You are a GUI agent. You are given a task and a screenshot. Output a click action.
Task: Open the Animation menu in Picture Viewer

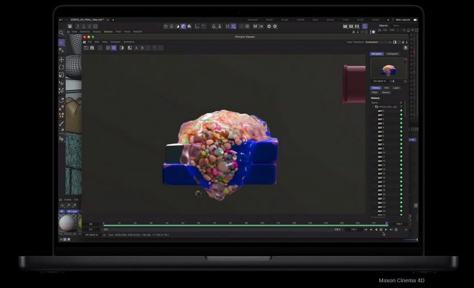(x=129, y=42)
